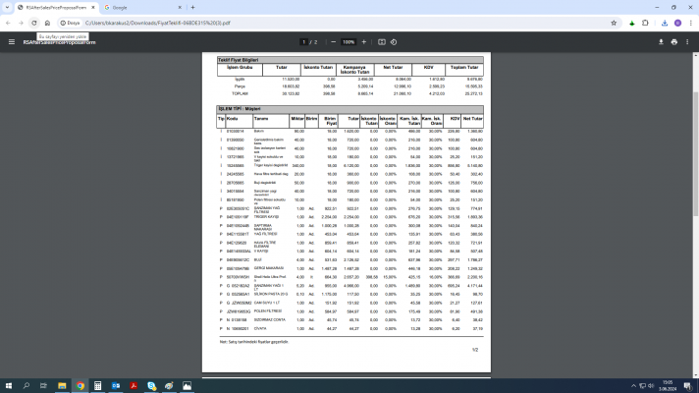Viewport: 699px width, 393px height.
Task: Open Chrome downloads icon
Action: point(665,23)
